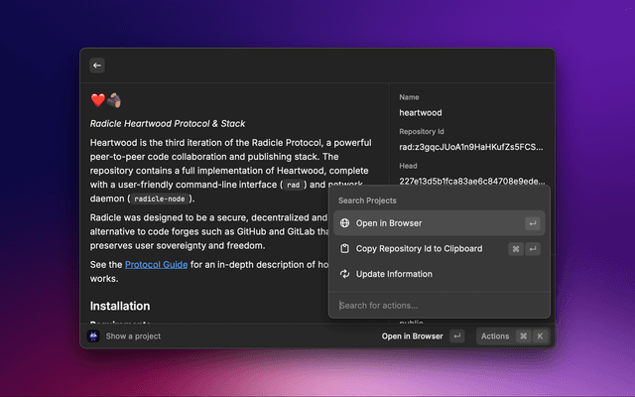The width and height of the screenshot is (635, 397).
Task: Click the heartwood name value
Action: click(420, 113)
